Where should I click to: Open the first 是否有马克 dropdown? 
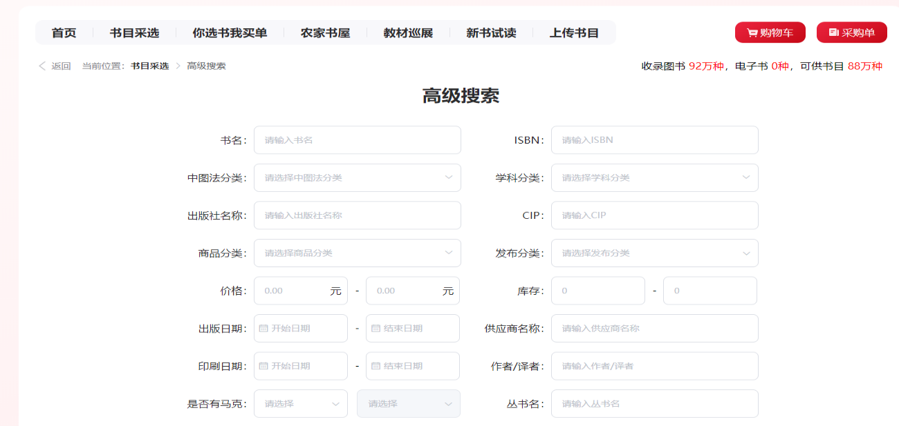point(335,404)
